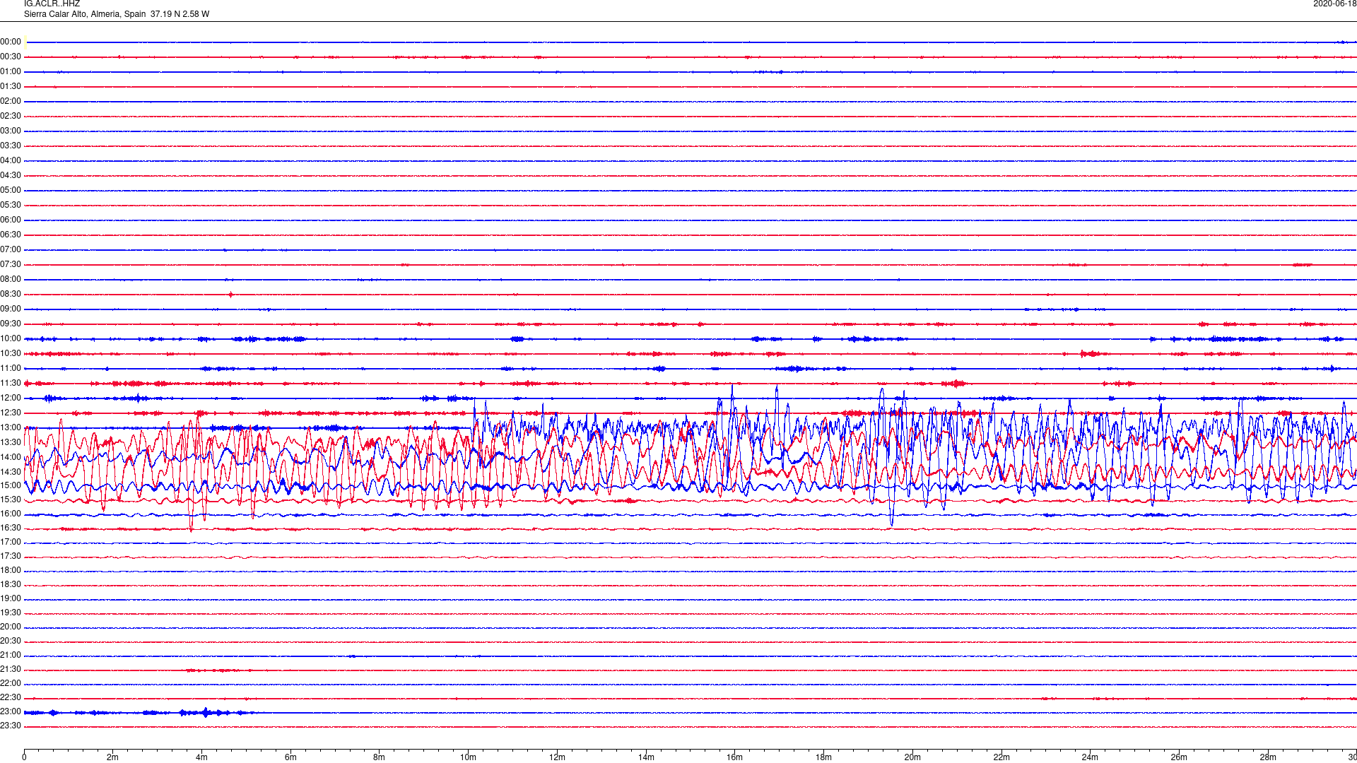Select the 02:00 time row label

pyautogui.click(x=11, y=101)
